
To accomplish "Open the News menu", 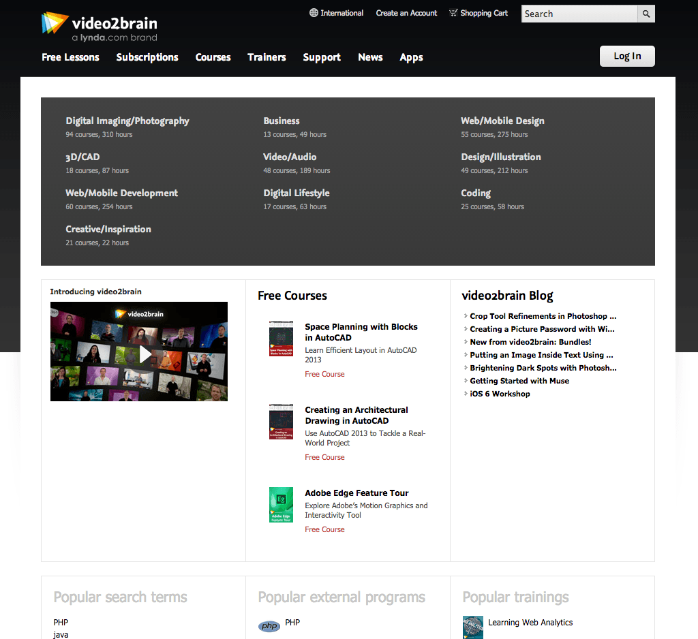I will pyautogui.click(x=370, y=57).
